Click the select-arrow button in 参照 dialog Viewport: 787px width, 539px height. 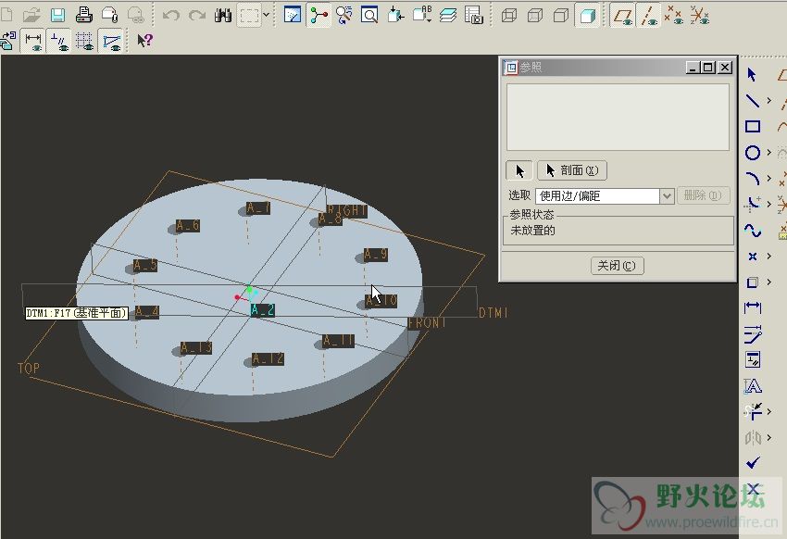point(519,170)
